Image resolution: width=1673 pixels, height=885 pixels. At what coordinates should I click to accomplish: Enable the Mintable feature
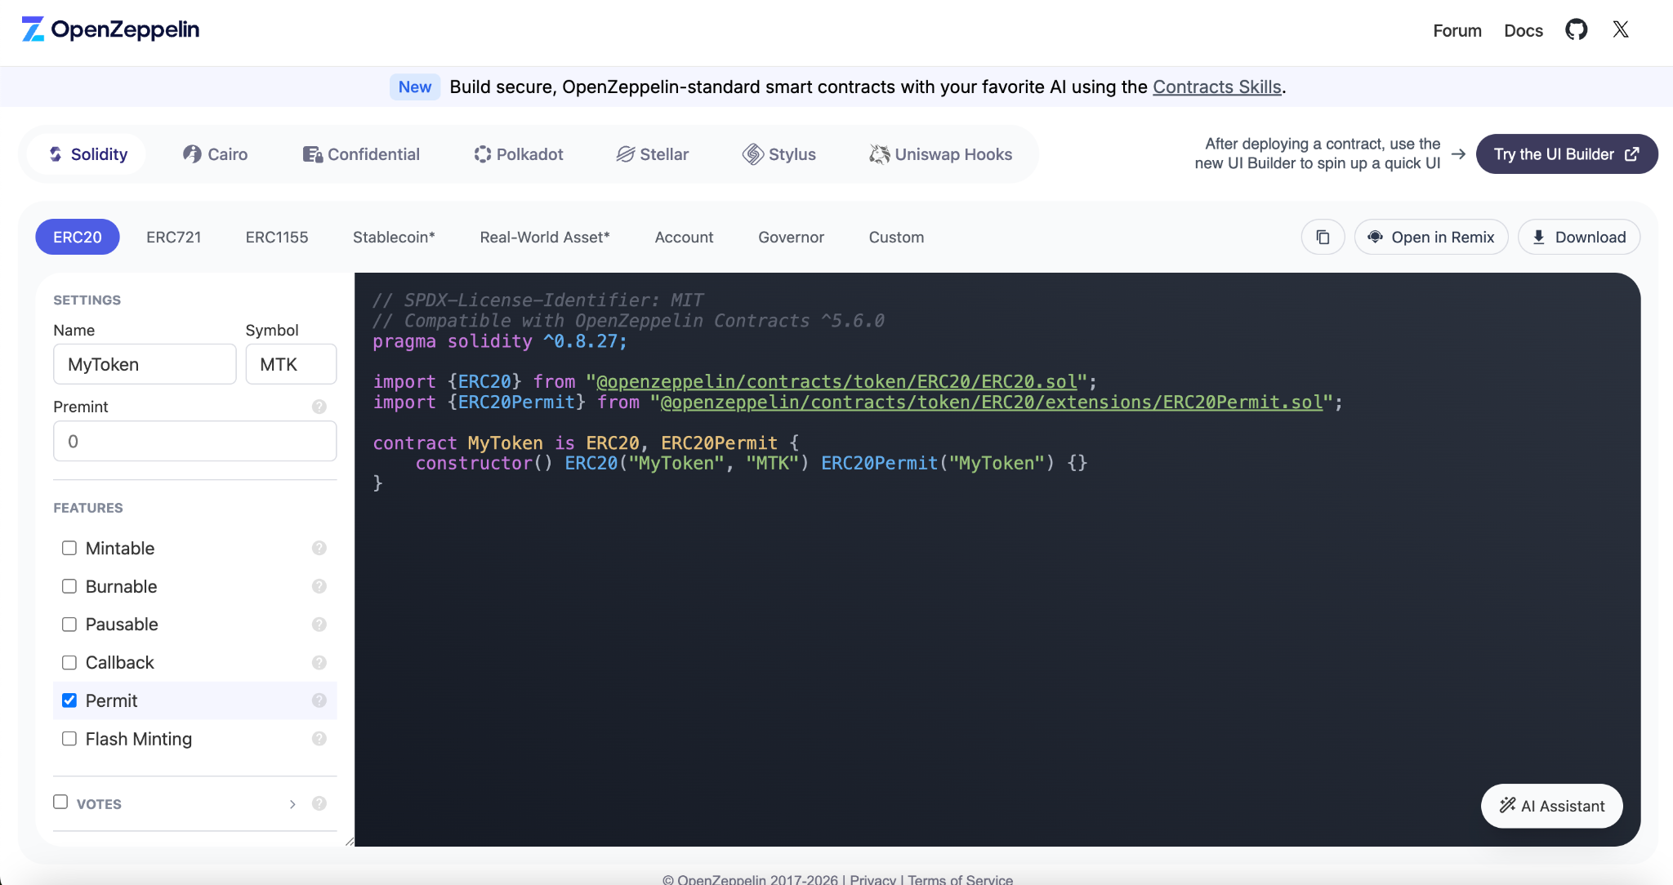pos(69,548)
